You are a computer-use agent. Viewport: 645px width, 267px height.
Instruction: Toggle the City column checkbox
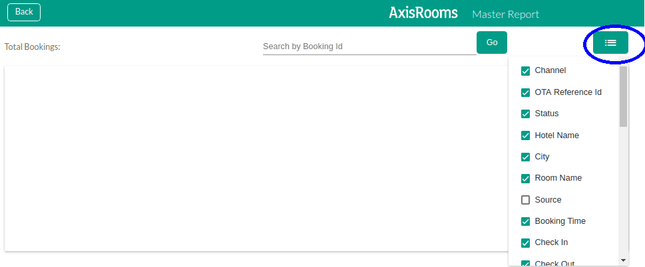525,157
